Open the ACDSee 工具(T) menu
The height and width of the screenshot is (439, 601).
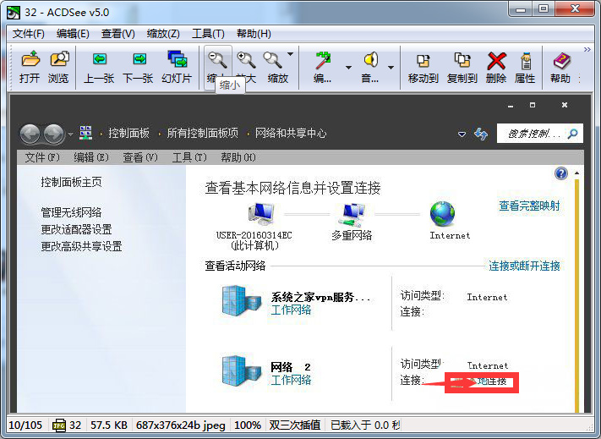208,34
